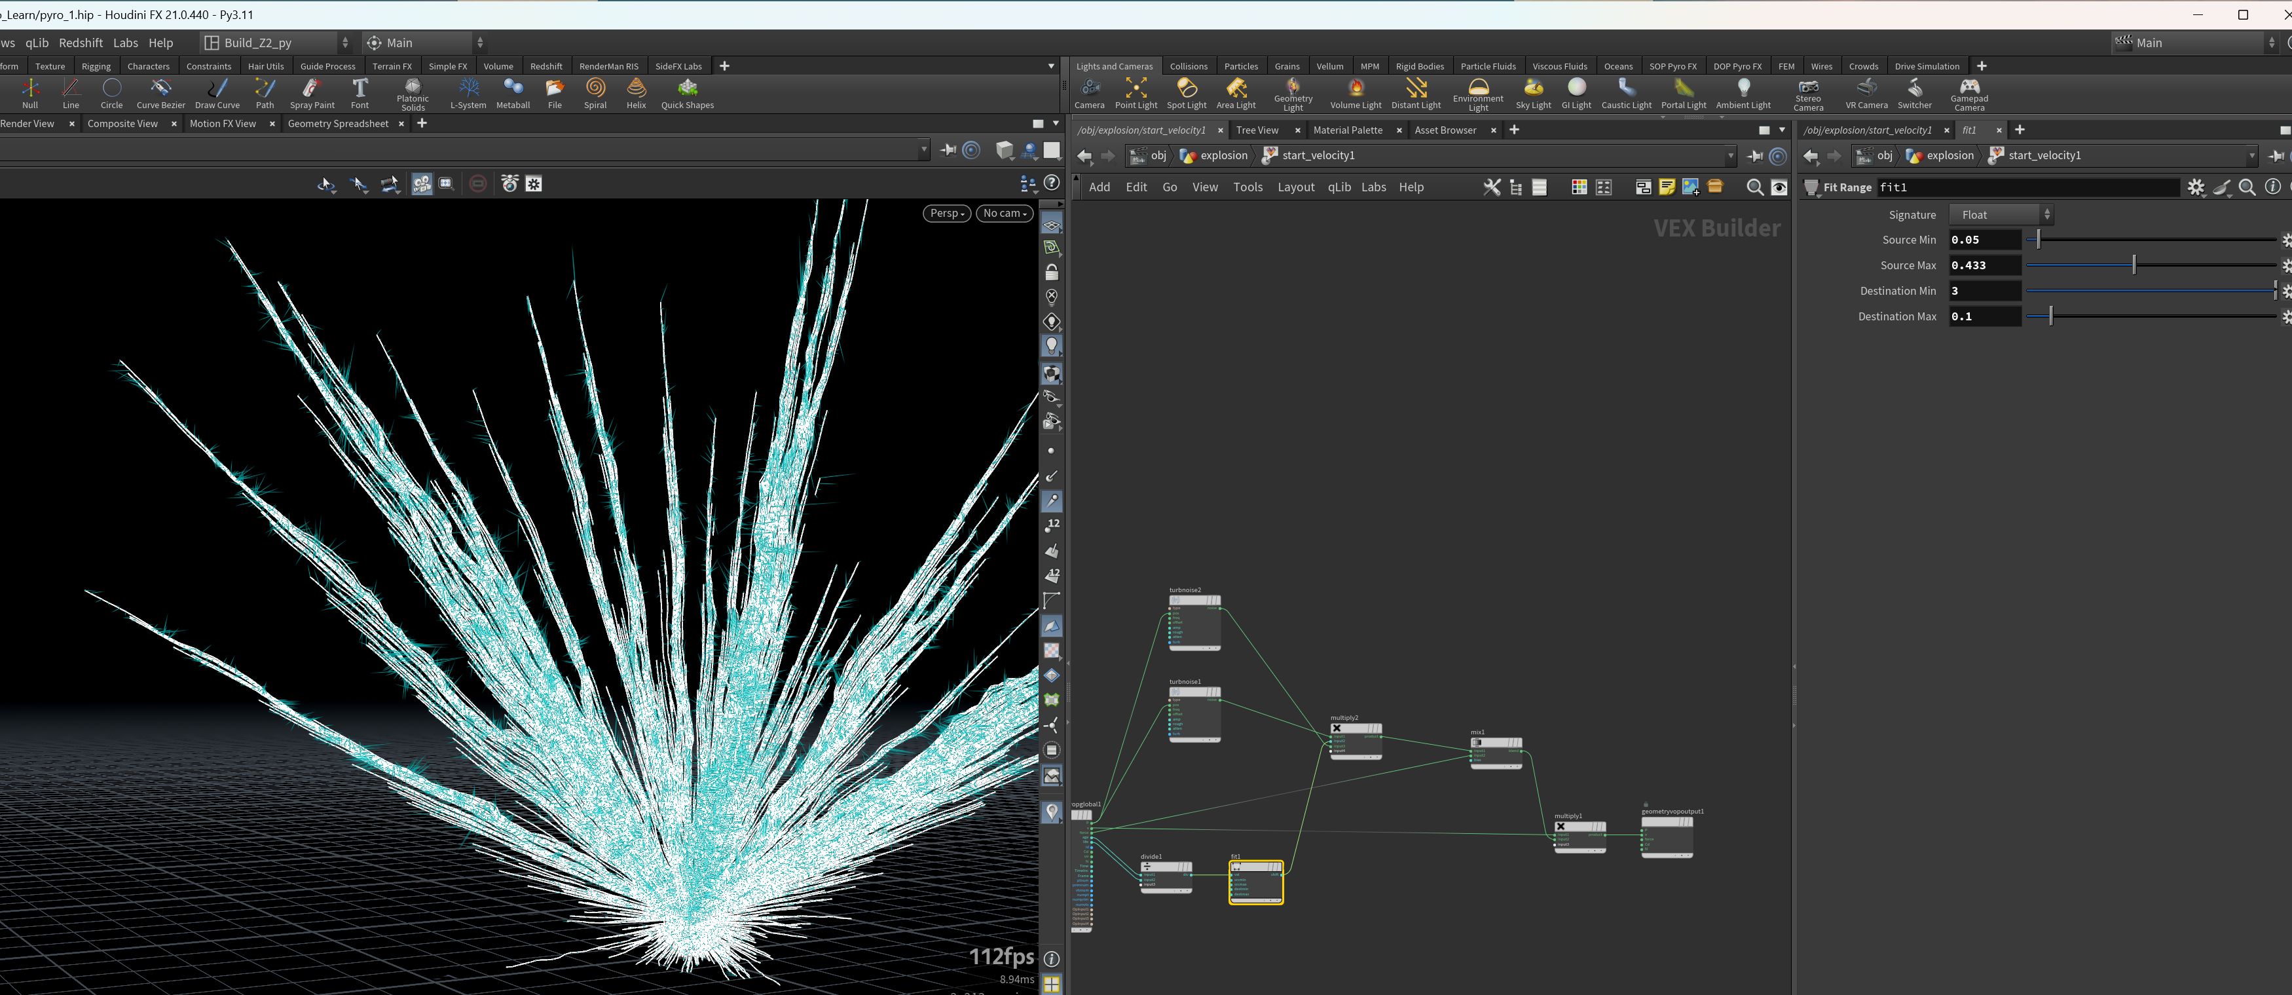This screenshot has height=995, width=2292.
Task: Create a Spot Light from the shelf
Action: [x=1186, y=92]
